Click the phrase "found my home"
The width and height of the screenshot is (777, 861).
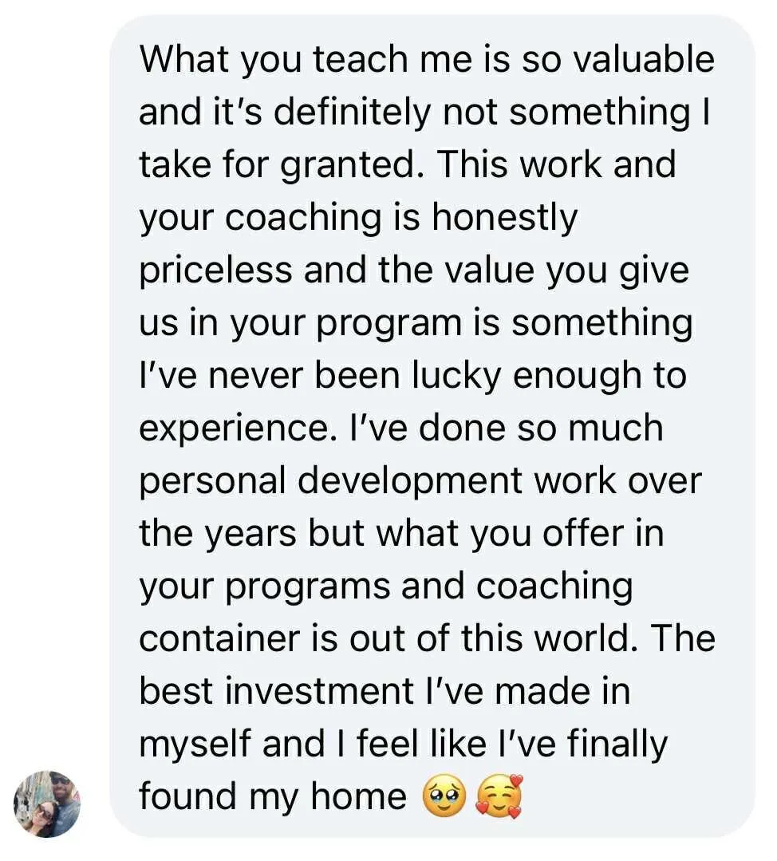click(272, 796)
